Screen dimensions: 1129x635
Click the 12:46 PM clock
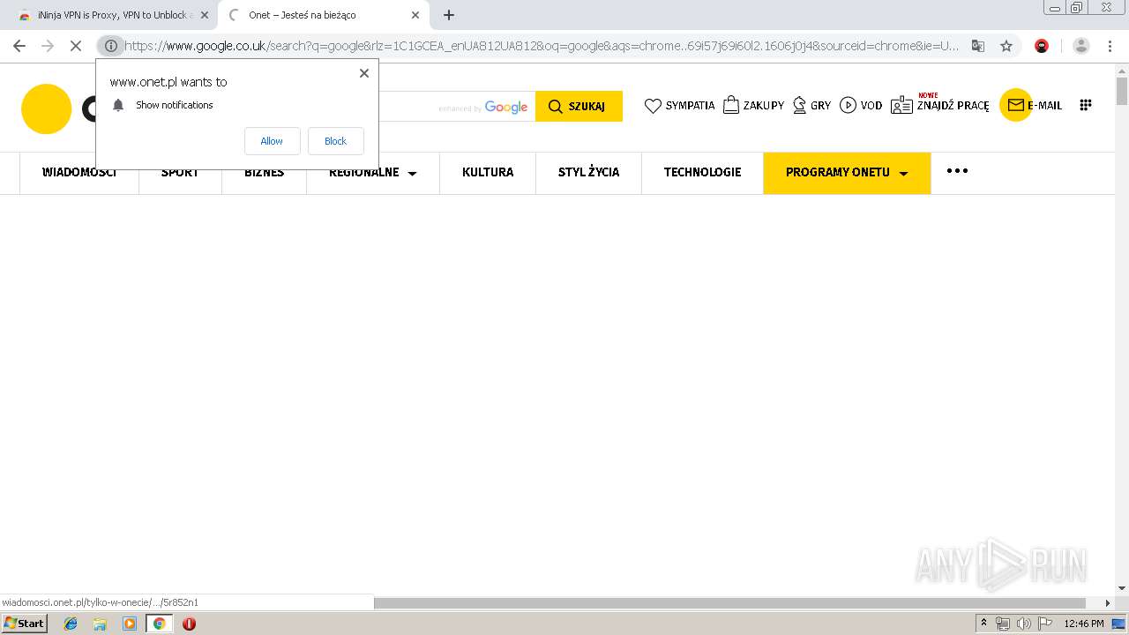pyautogui.click(x=1084, y=624)
